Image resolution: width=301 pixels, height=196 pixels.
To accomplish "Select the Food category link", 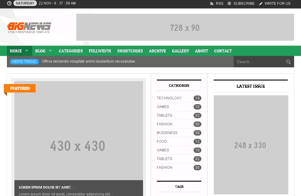I will pos(162,142).
